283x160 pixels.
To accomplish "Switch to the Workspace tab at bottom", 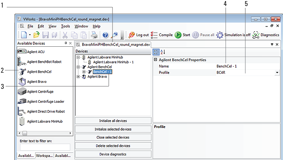I will click(45, 155).
